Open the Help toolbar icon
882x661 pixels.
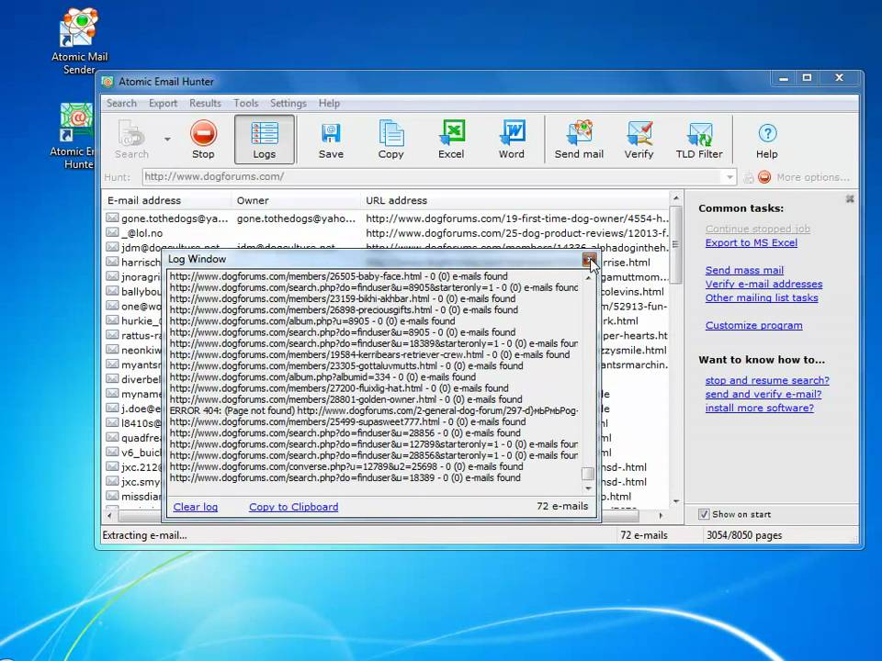[x=766, y=140]
